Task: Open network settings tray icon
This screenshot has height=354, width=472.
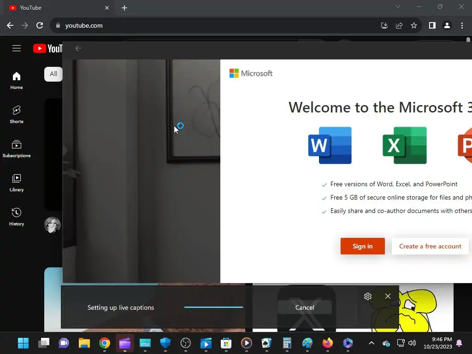Action: [401, 343]
